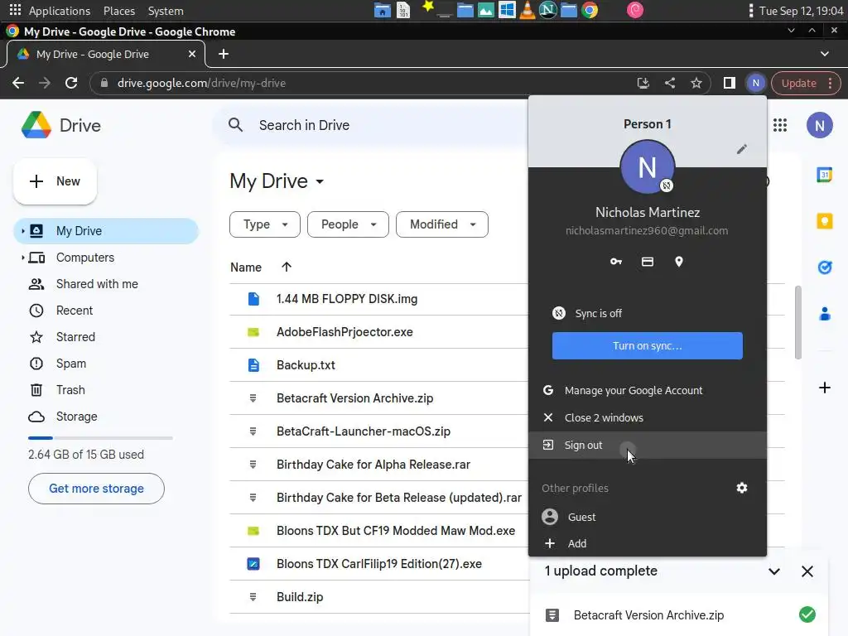This screenshot has width=848, height=636.
Task: View site information lock icon
Action: coord(104,84)
